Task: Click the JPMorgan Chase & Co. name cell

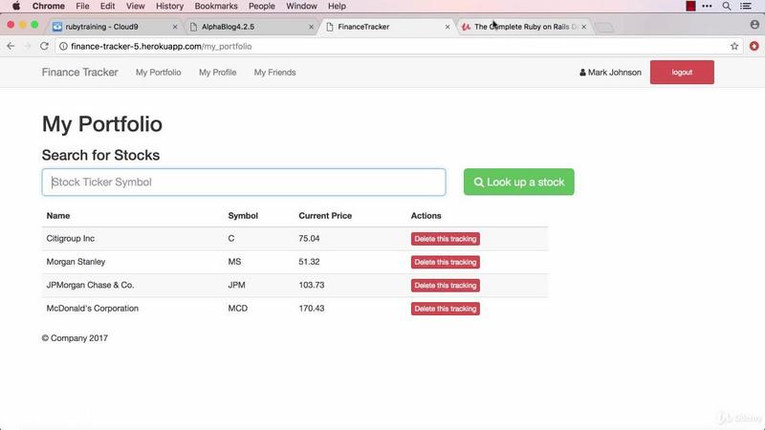Action: [x=90, y=285]
